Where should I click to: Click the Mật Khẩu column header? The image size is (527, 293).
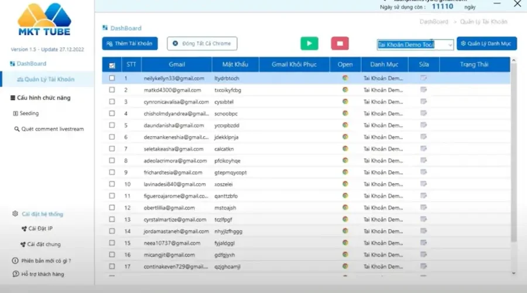coord(235,64)
